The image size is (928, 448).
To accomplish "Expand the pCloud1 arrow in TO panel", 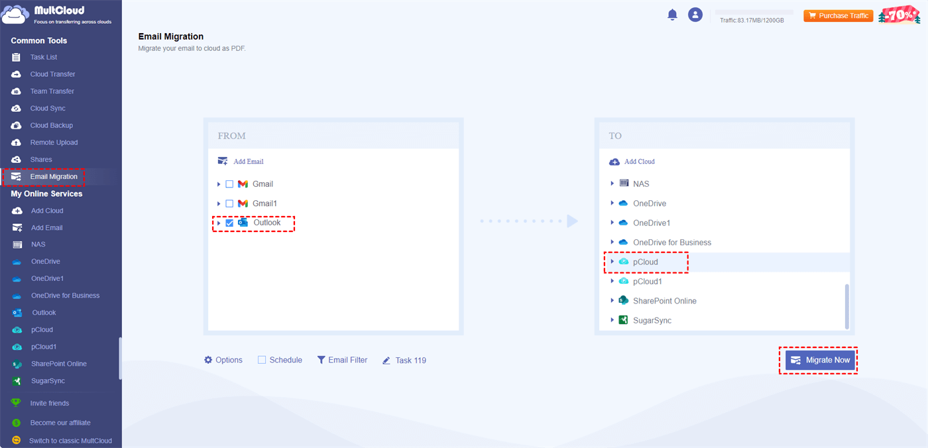I will (x=612, y=281).
